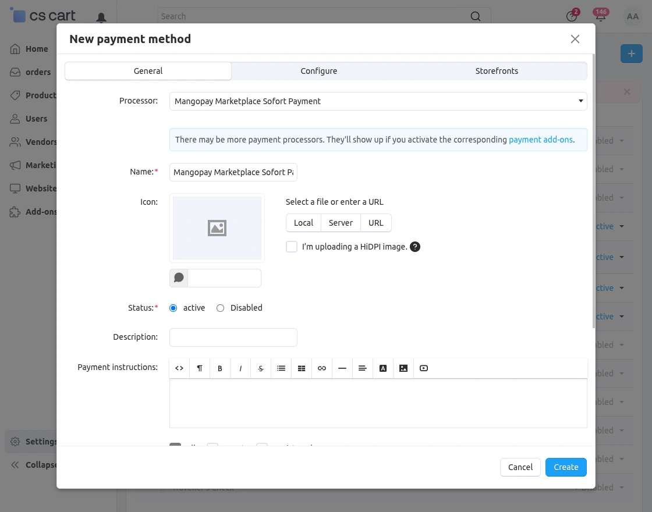
Task: Close the New payment method dialog
Action: (x=575, y=39)
